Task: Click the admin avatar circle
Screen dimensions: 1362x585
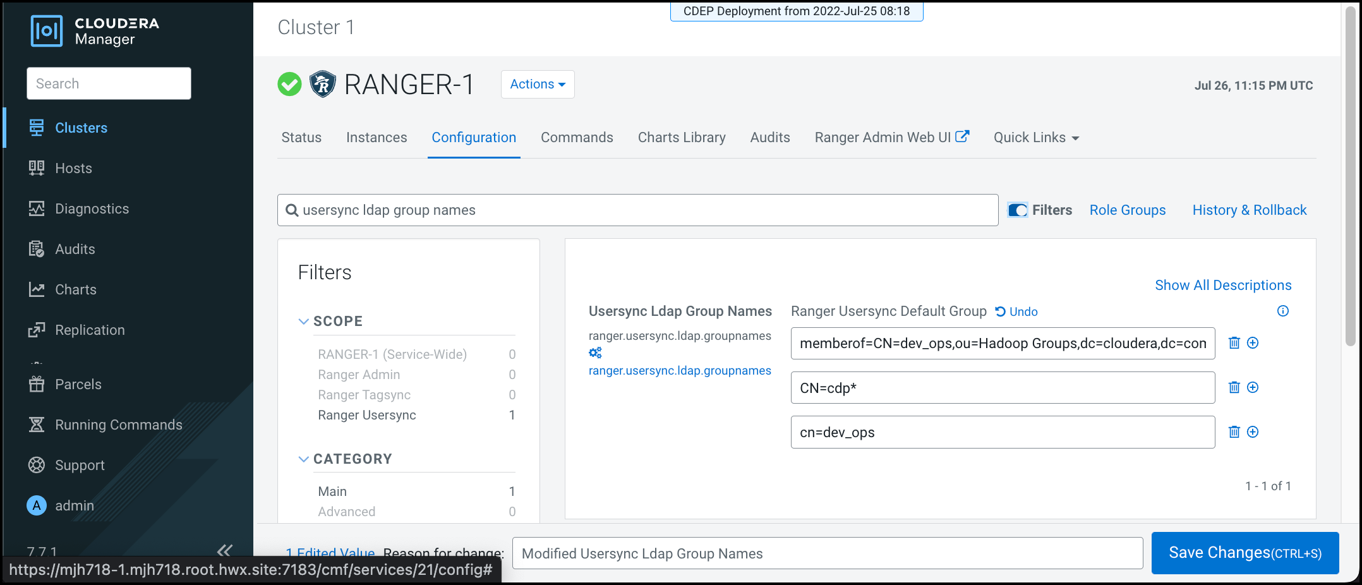Action: pyautogui.click(x=36, y=505)
